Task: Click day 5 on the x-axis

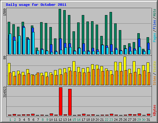Action: [x=29, y=120]
